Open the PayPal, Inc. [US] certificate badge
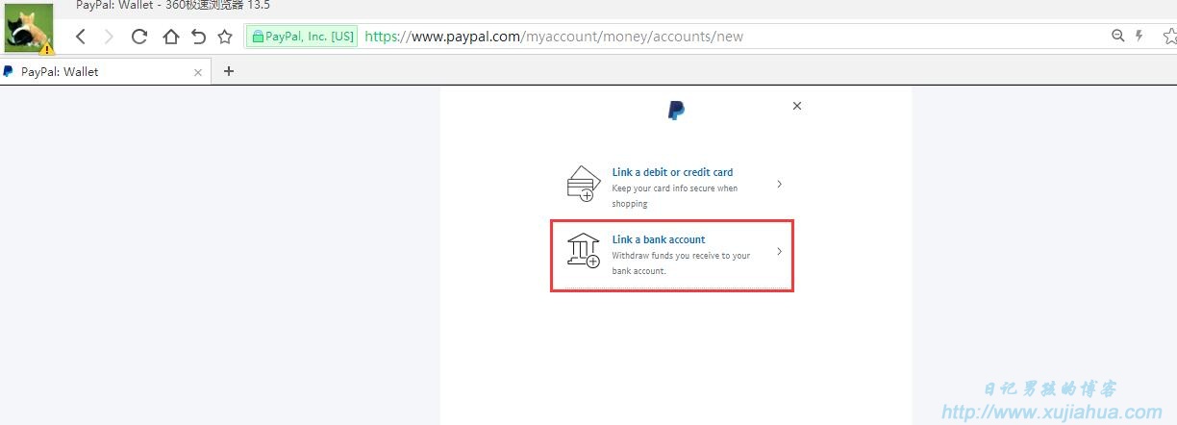This screenshot has width=1177, height=425. 302,37
